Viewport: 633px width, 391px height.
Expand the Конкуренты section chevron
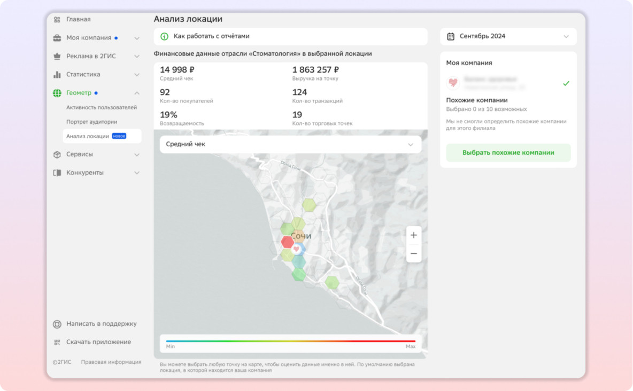click(x=137, y=173)
